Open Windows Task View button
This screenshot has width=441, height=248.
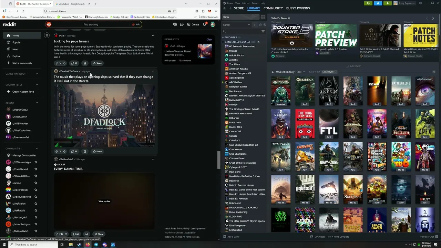coord(62,245)
